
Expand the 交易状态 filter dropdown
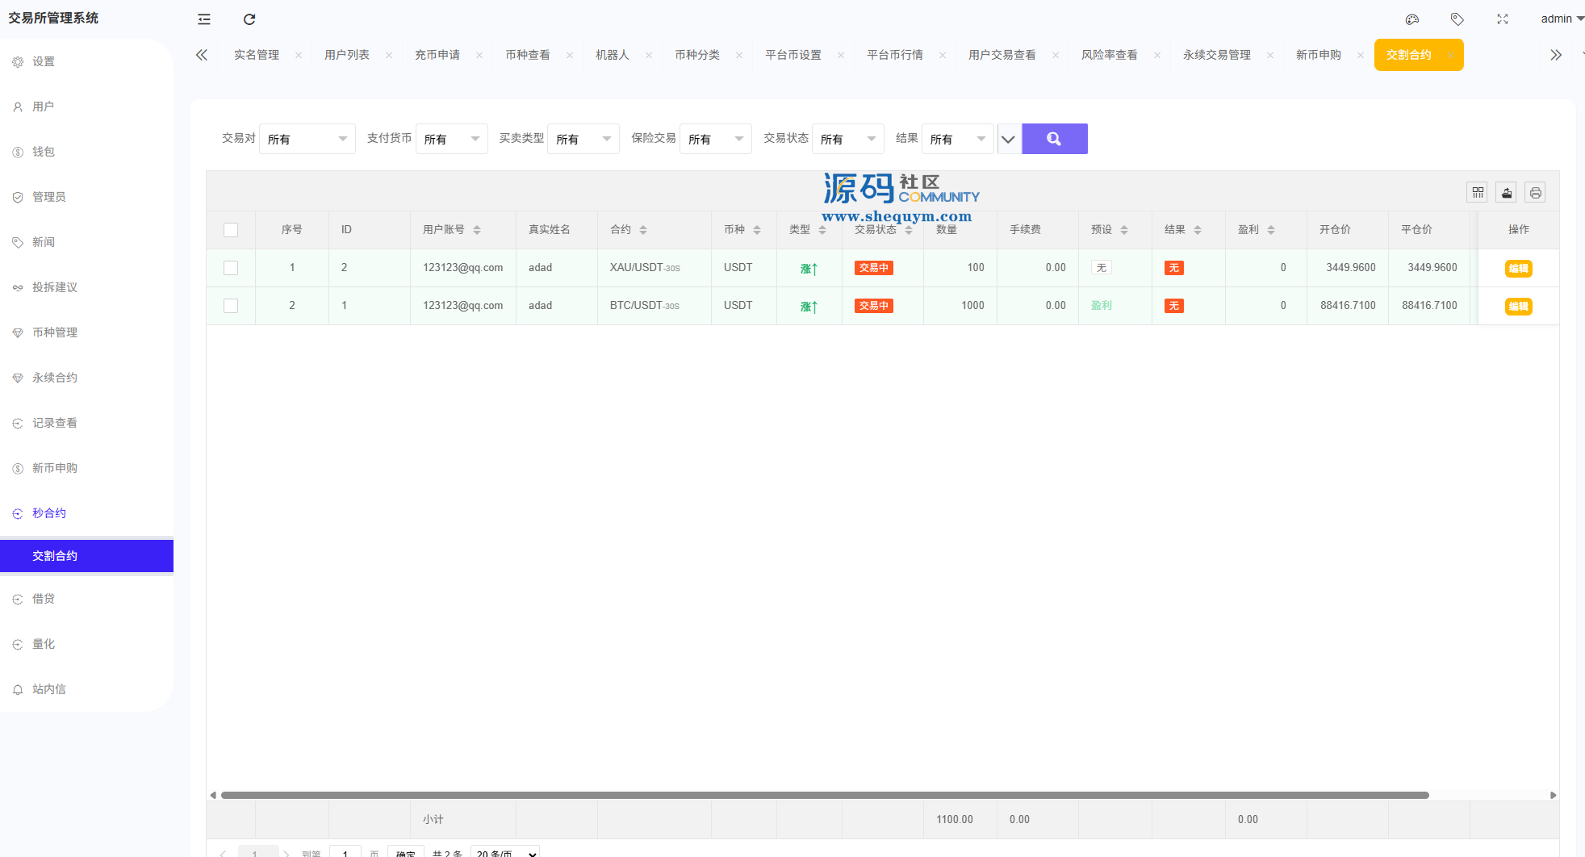click(847, 139)
